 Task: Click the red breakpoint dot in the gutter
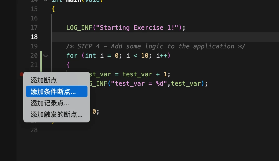click(22, 74)
